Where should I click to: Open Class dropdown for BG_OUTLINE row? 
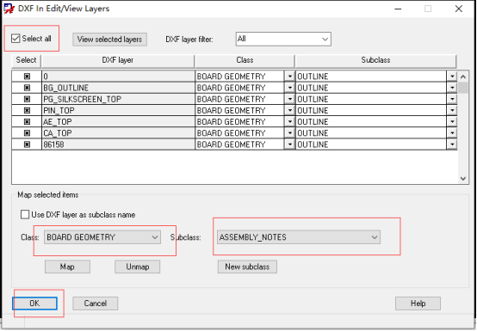289,88
